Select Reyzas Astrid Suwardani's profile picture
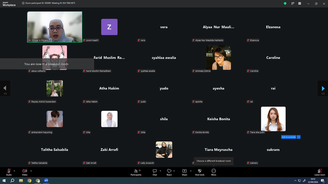328x184 pixels. tap(55, 88)
